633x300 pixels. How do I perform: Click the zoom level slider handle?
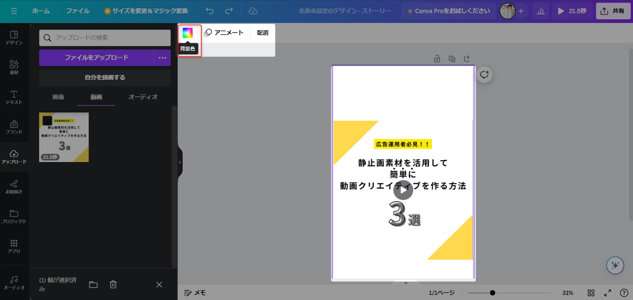pyautogui.click(x=492, y=293)
